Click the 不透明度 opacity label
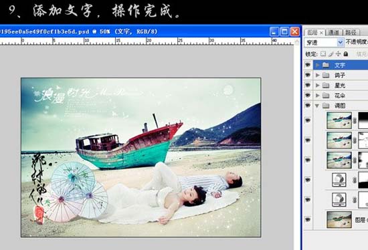Screen dimensions: 368x250 coord(357,42)
